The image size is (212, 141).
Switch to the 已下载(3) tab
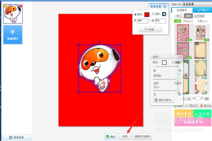(203, 10)
